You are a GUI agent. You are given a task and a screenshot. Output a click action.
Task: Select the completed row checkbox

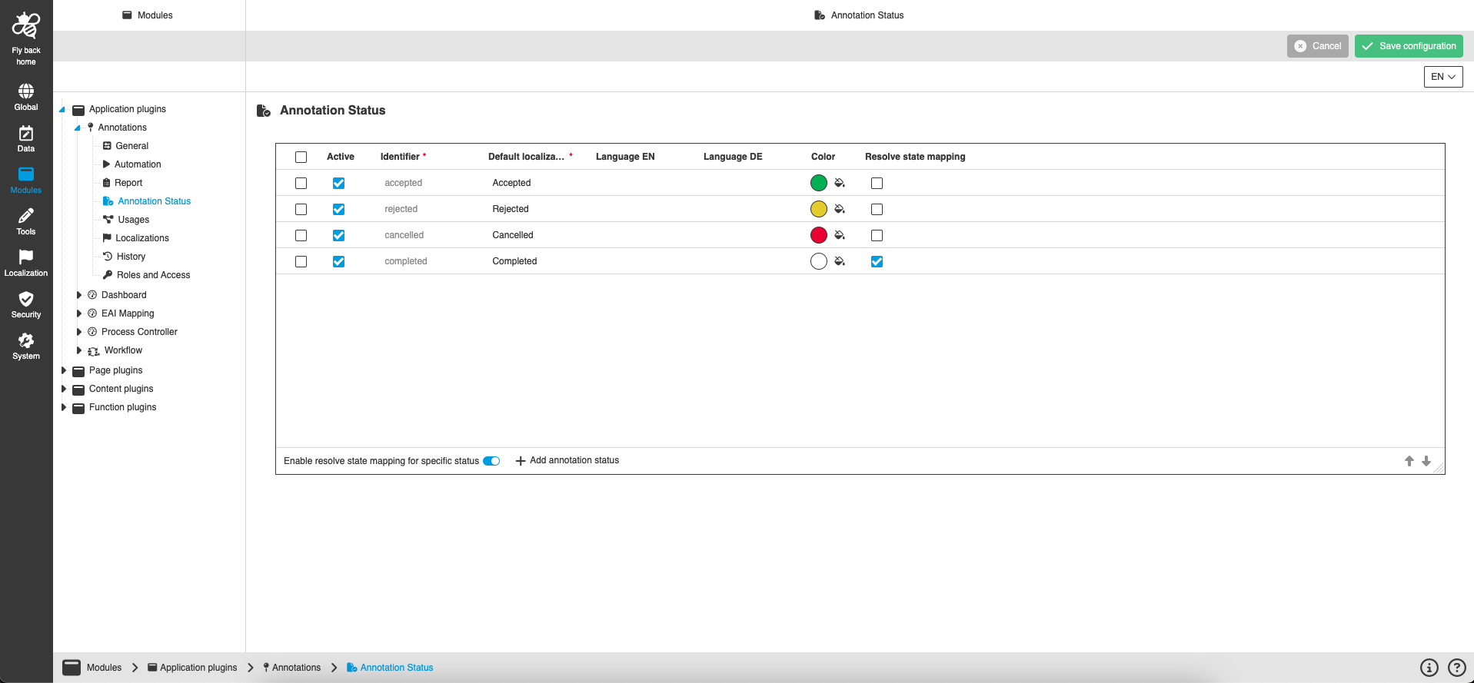tap(301, 262)
